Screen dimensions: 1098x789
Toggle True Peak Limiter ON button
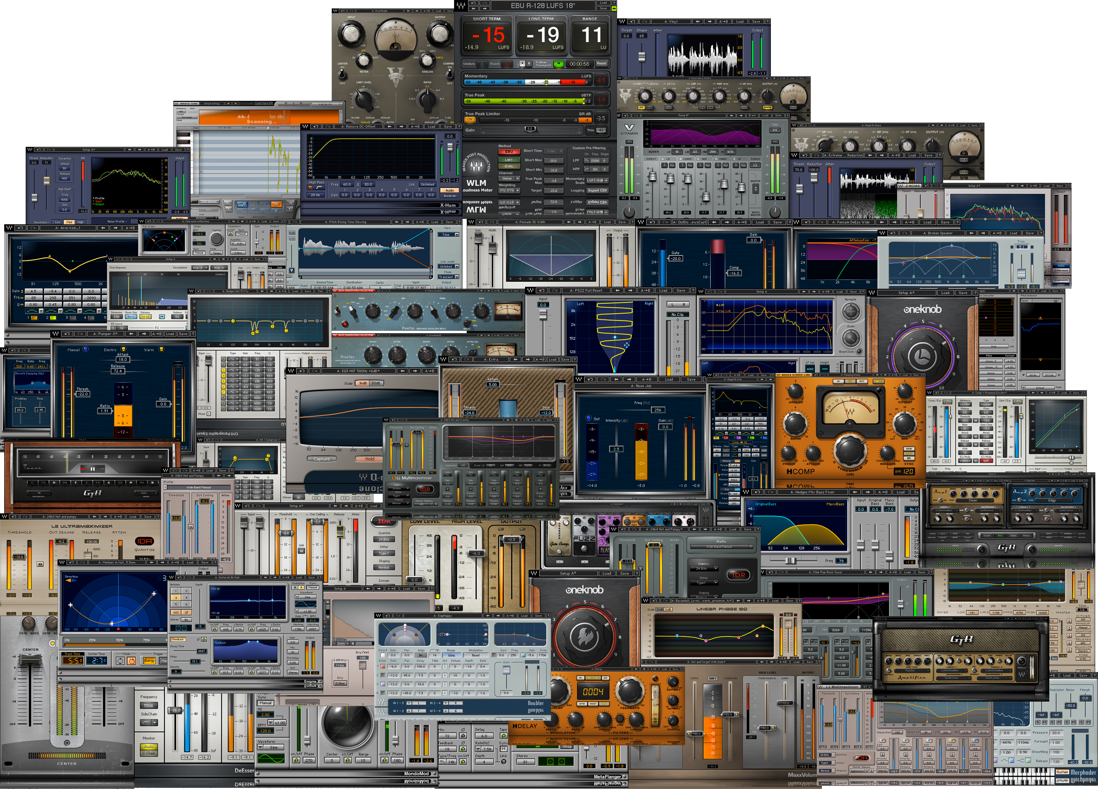(x=470, y=120)
